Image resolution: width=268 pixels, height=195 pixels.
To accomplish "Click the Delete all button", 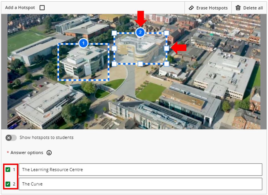I will click(x=249, y=8).
